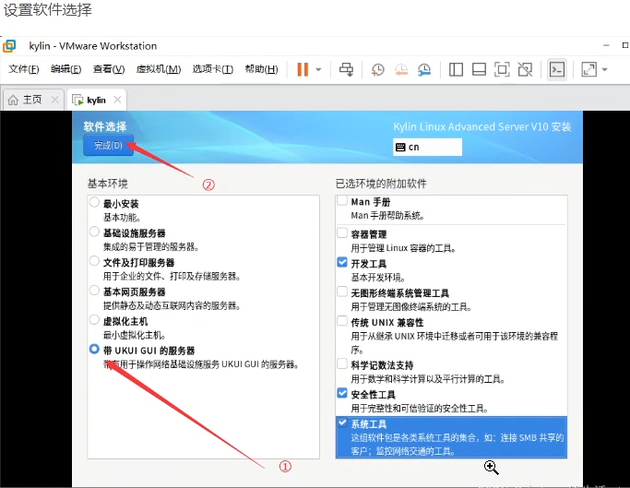
Task: Check the 容器管理 checkbox
Action: pos(342,232)
